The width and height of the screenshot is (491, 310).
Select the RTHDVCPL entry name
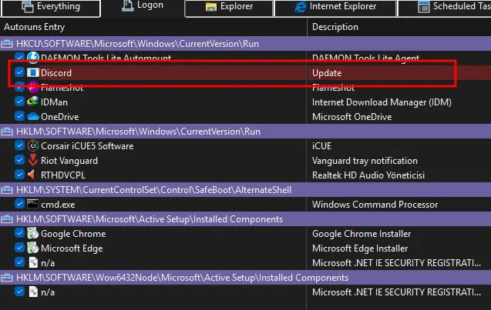click(x=63, y=175)
